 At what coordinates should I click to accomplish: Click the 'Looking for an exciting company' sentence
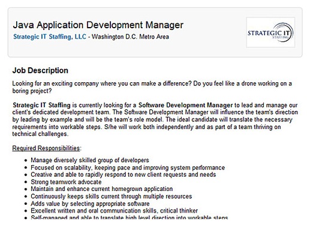(x=102, y=83)
